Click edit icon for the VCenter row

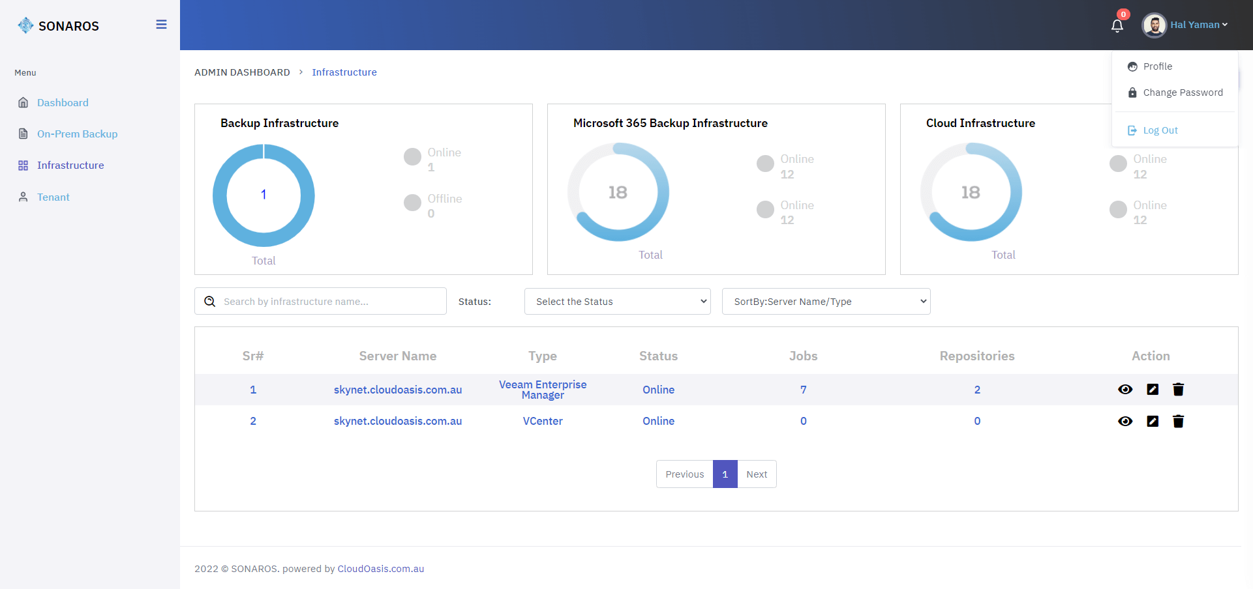[1153, 422]
